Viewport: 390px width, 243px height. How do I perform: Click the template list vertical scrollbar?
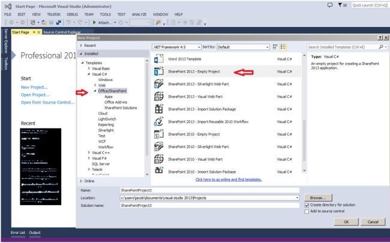[x=304, y=140]
